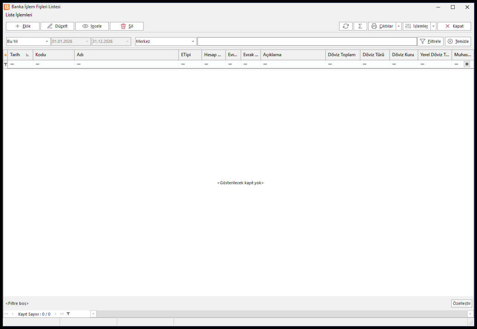The height and width of the screenshot is (329, 477).
Task: Go to next record in navigator
Action: (x=56, y=314)
